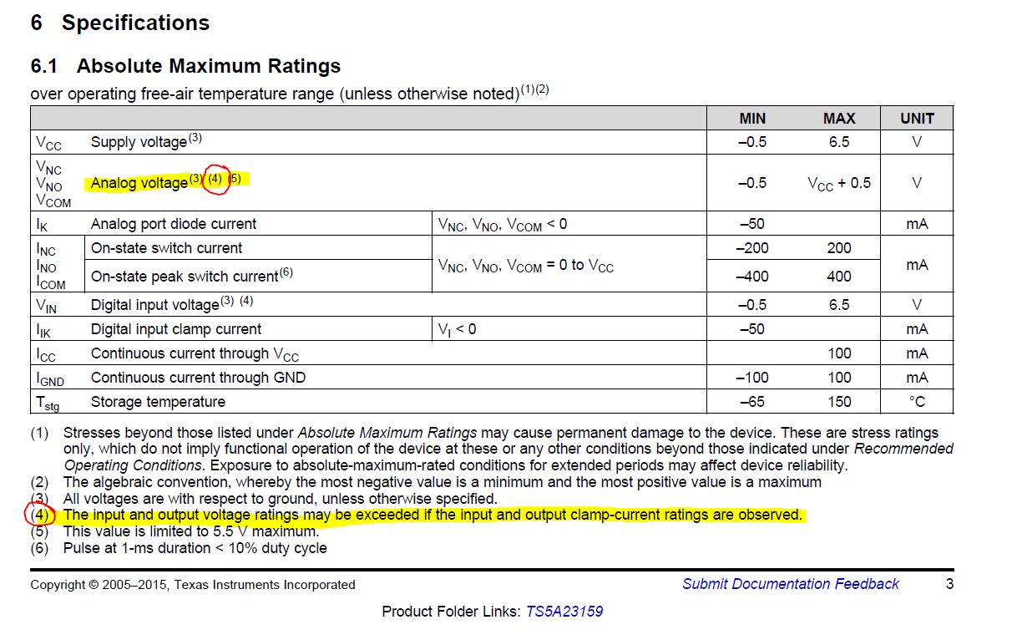Viewport: 1022px width, 640px height.
Task: Click the MAX column header
Action: [x=839, y=119]
